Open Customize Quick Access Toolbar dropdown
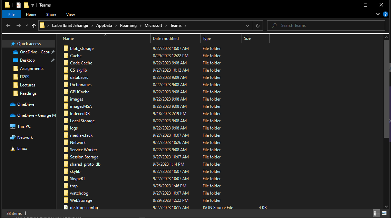This screenshot has width=391, height=218. pyautogui.click(x=32, y=5)
